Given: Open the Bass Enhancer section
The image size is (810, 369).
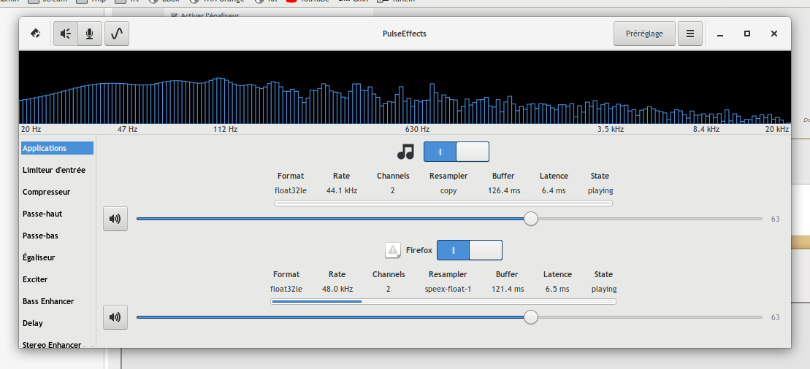Looking at the screenshot, I should pos(58,301).
